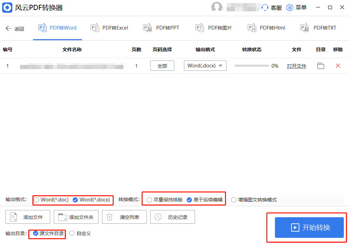This screenshot has height=243, width=349.
Task: Remove file 1 with the red X
Action: [338, 66]
